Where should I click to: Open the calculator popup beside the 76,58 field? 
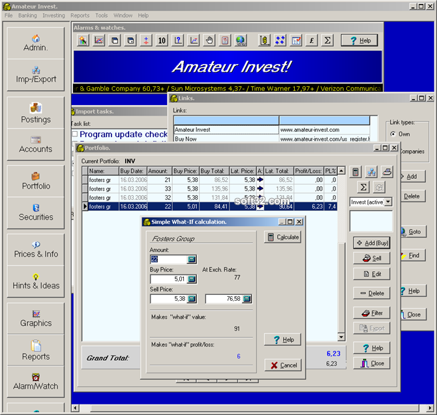[x=247, y=299]
